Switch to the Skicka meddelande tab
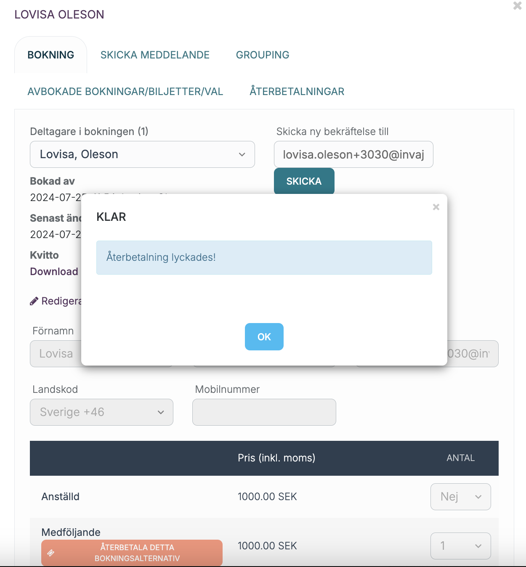 (155, 55)
